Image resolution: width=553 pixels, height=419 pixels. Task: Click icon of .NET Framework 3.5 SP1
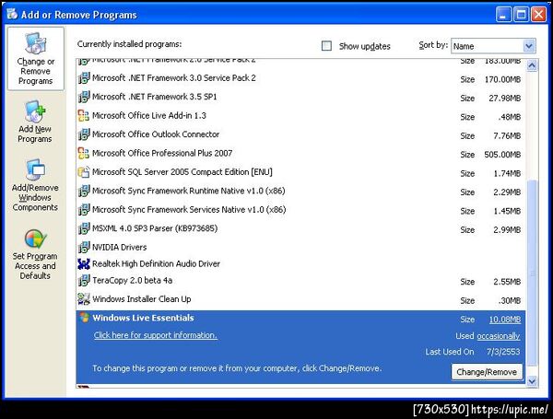point(84,97)
